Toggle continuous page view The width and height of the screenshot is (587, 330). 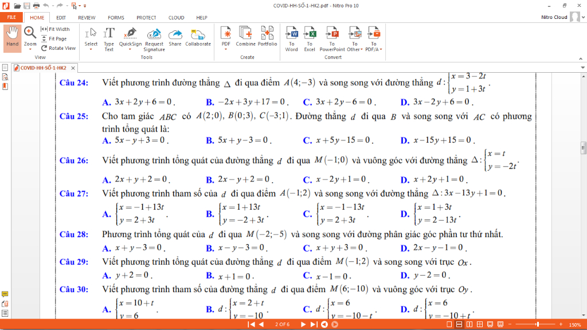(459, 324)
